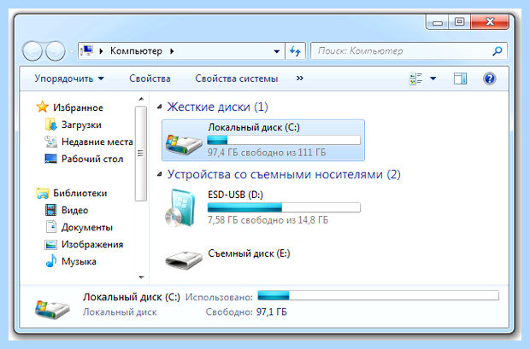Click the Недавние места icon

pyautogui.click(x=50, y=142)
